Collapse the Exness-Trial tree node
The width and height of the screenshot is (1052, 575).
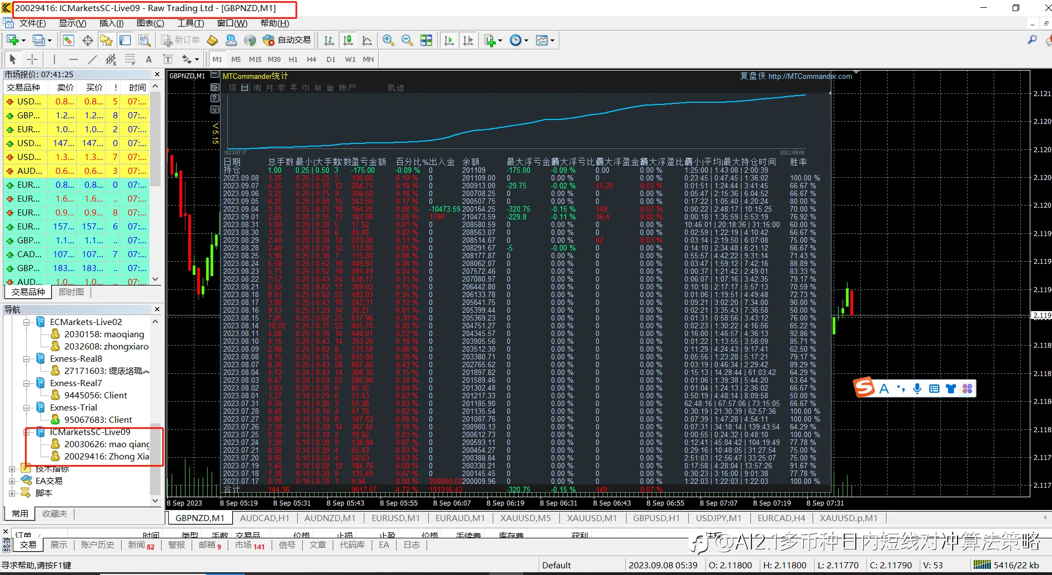click(x=26, y=407)
